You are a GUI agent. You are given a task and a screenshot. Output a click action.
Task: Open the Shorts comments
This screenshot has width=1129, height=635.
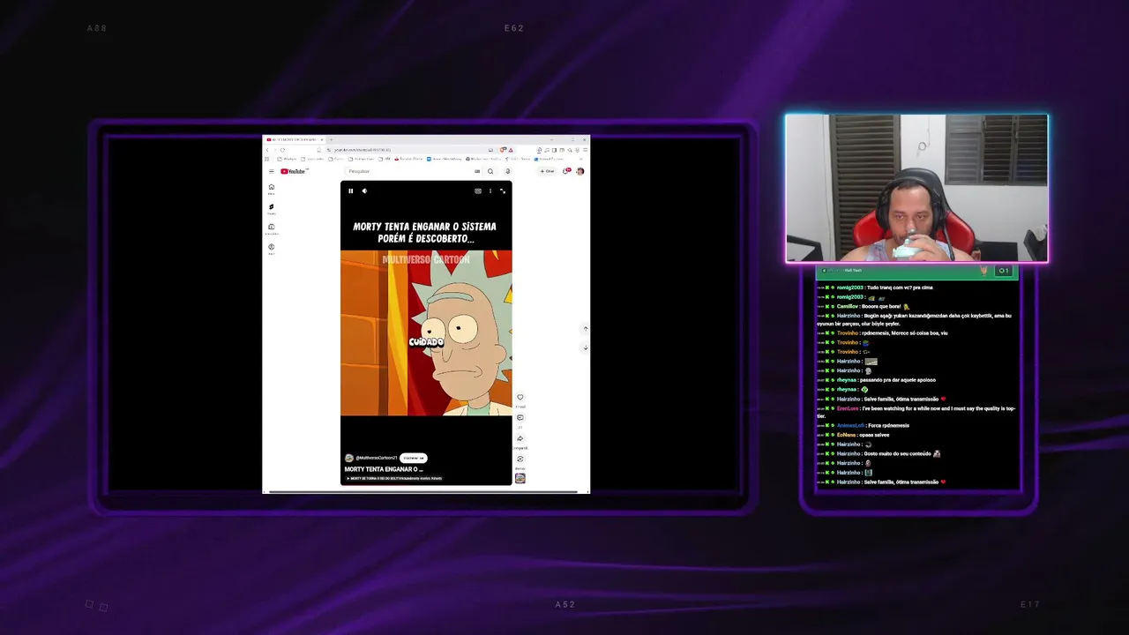click(x=520, y=418)
